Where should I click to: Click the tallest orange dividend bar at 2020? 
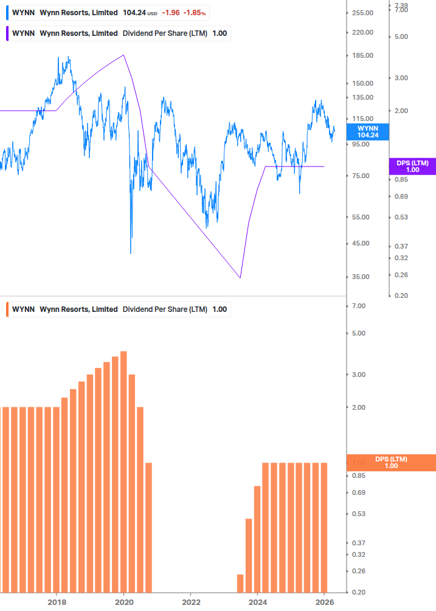[123, 472]
